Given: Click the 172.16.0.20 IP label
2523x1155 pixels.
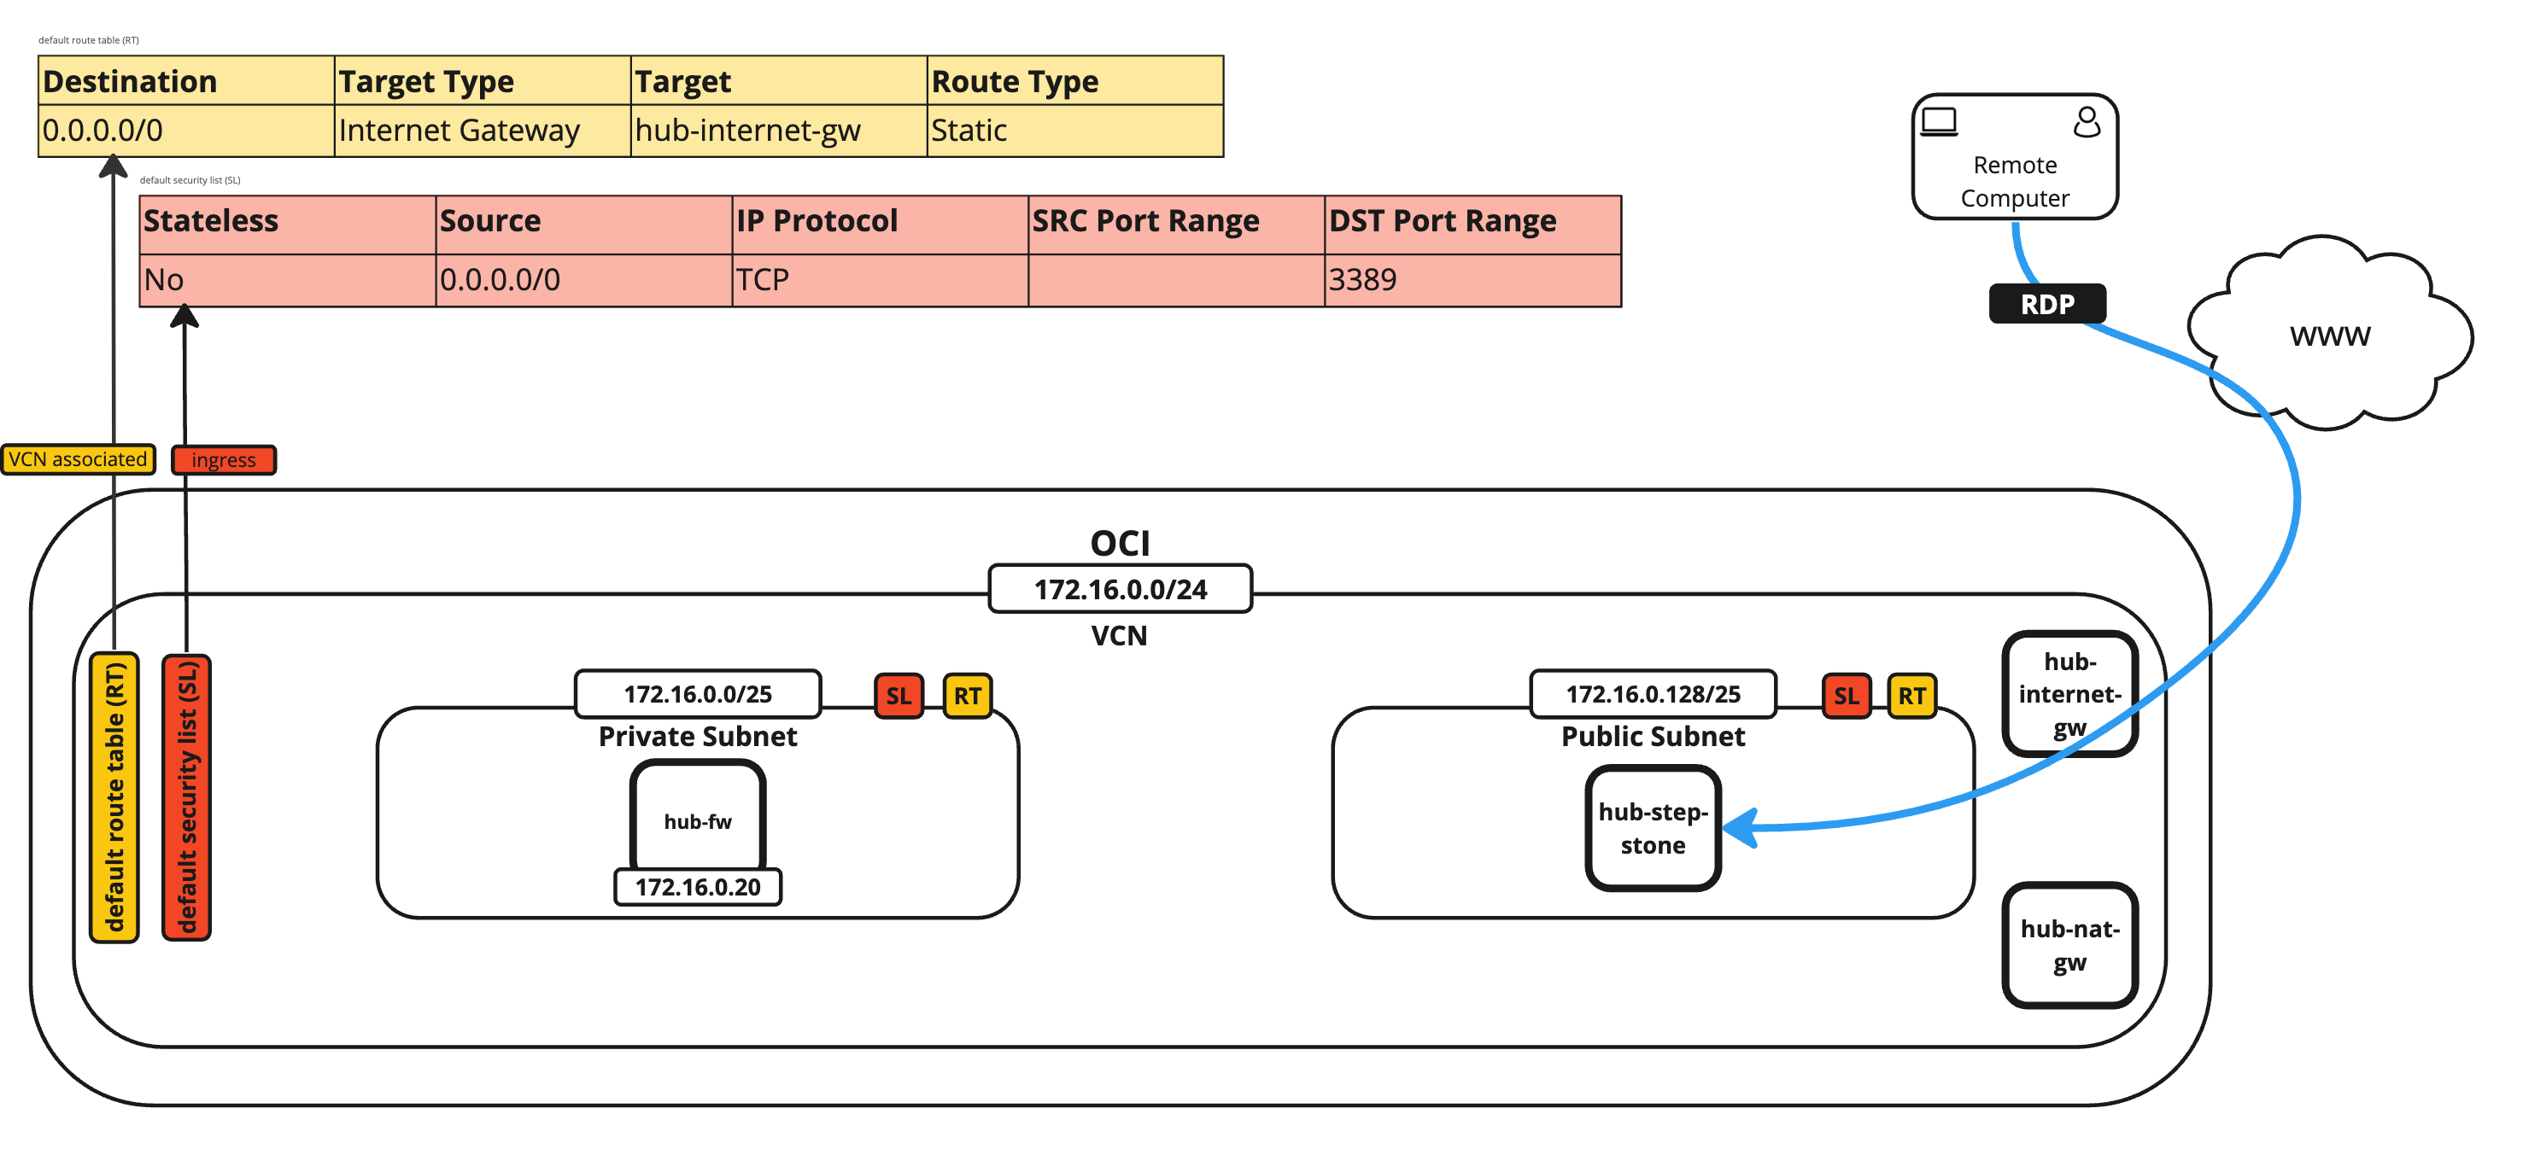Looking at the screenshot, I should [697, 887].
